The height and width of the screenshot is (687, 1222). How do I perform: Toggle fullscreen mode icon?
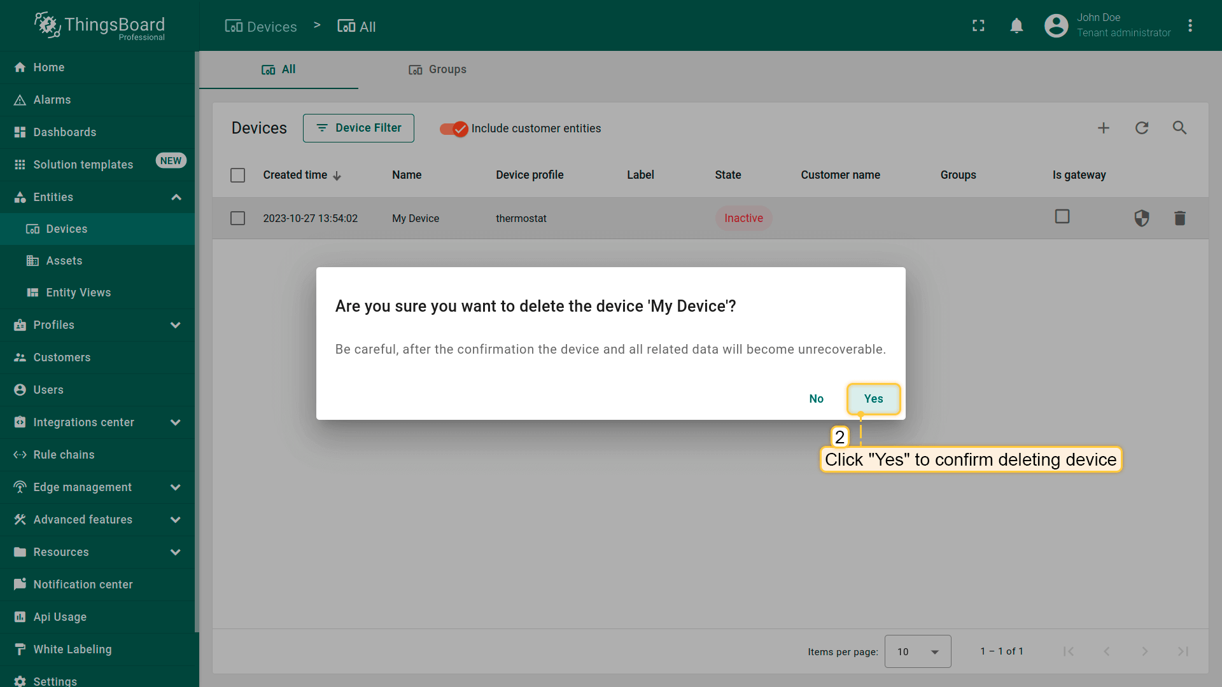click(x=978, y=25)
